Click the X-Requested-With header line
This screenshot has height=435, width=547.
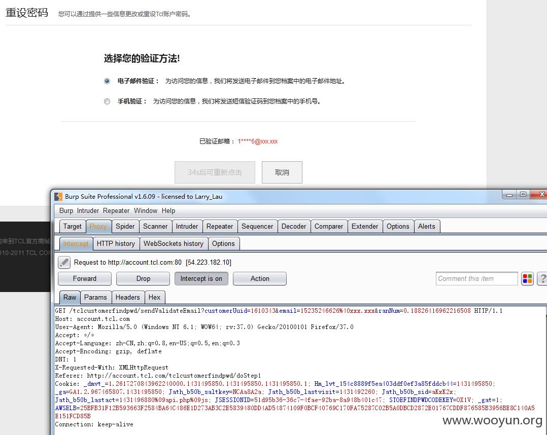click(x=112, y=368)
